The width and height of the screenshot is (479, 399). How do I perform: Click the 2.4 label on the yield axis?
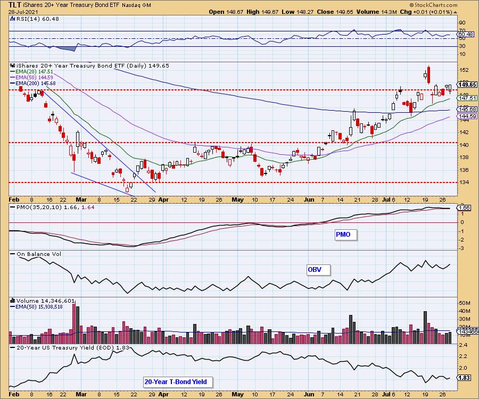[x=463, y=345]
